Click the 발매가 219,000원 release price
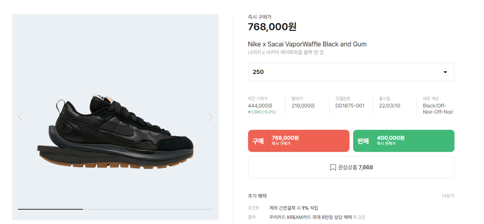The width and height of the screenshot is (484, 224). 303,106
